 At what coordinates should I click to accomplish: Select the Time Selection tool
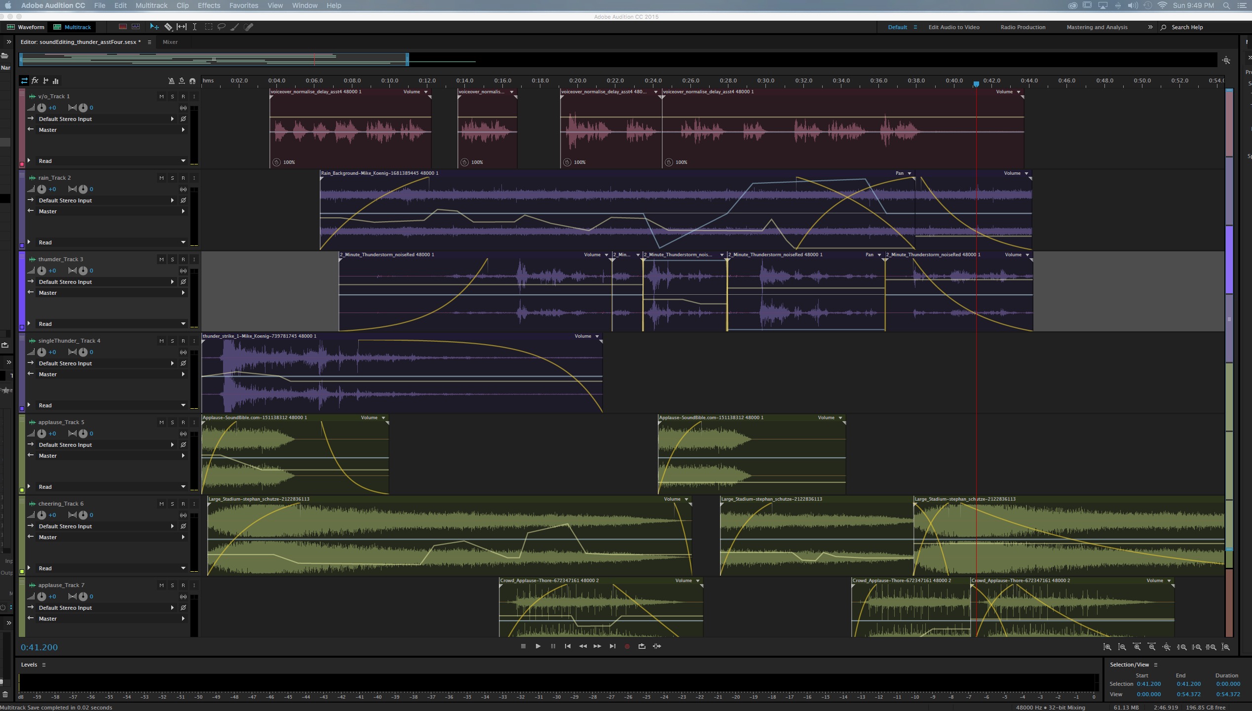[x=195, y=27]
